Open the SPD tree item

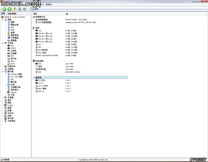click(12, 56)
